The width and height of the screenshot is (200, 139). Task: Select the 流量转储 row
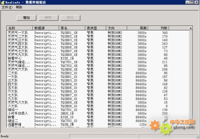click(x=98, y=125)
